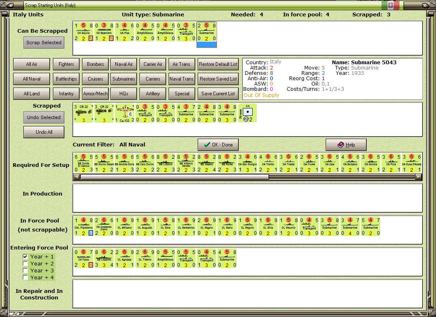Enable the Year + 4 checkbox
436x317 pixels.
(25, 277)
